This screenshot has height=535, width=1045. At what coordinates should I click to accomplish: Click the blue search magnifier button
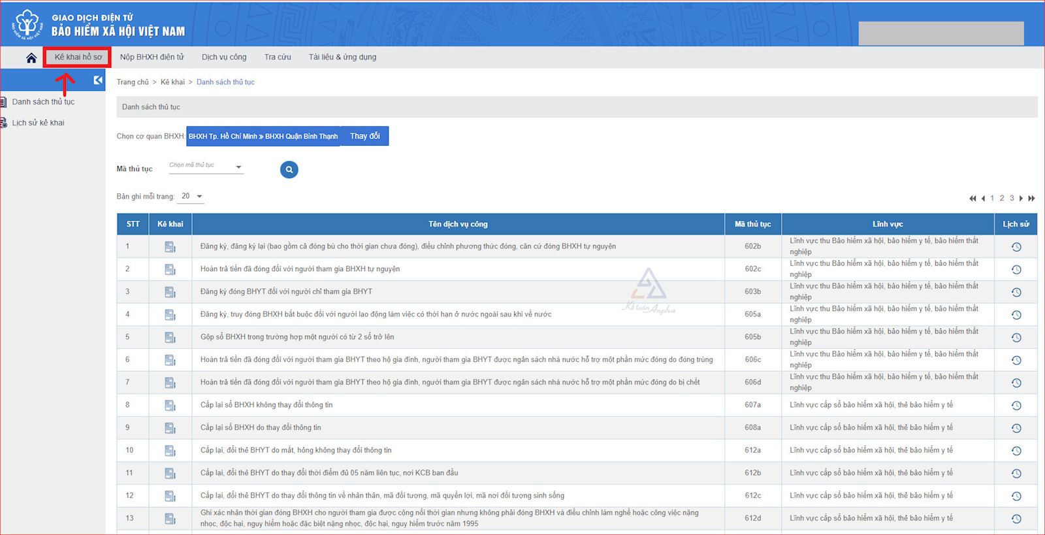pyautogui.click(x=289, y=170)
